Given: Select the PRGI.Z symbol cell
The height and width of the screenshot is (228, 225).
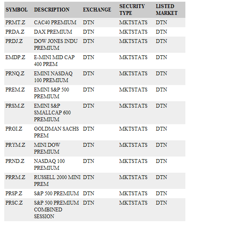Looking at the screenshot, I should tap(14, 129).
